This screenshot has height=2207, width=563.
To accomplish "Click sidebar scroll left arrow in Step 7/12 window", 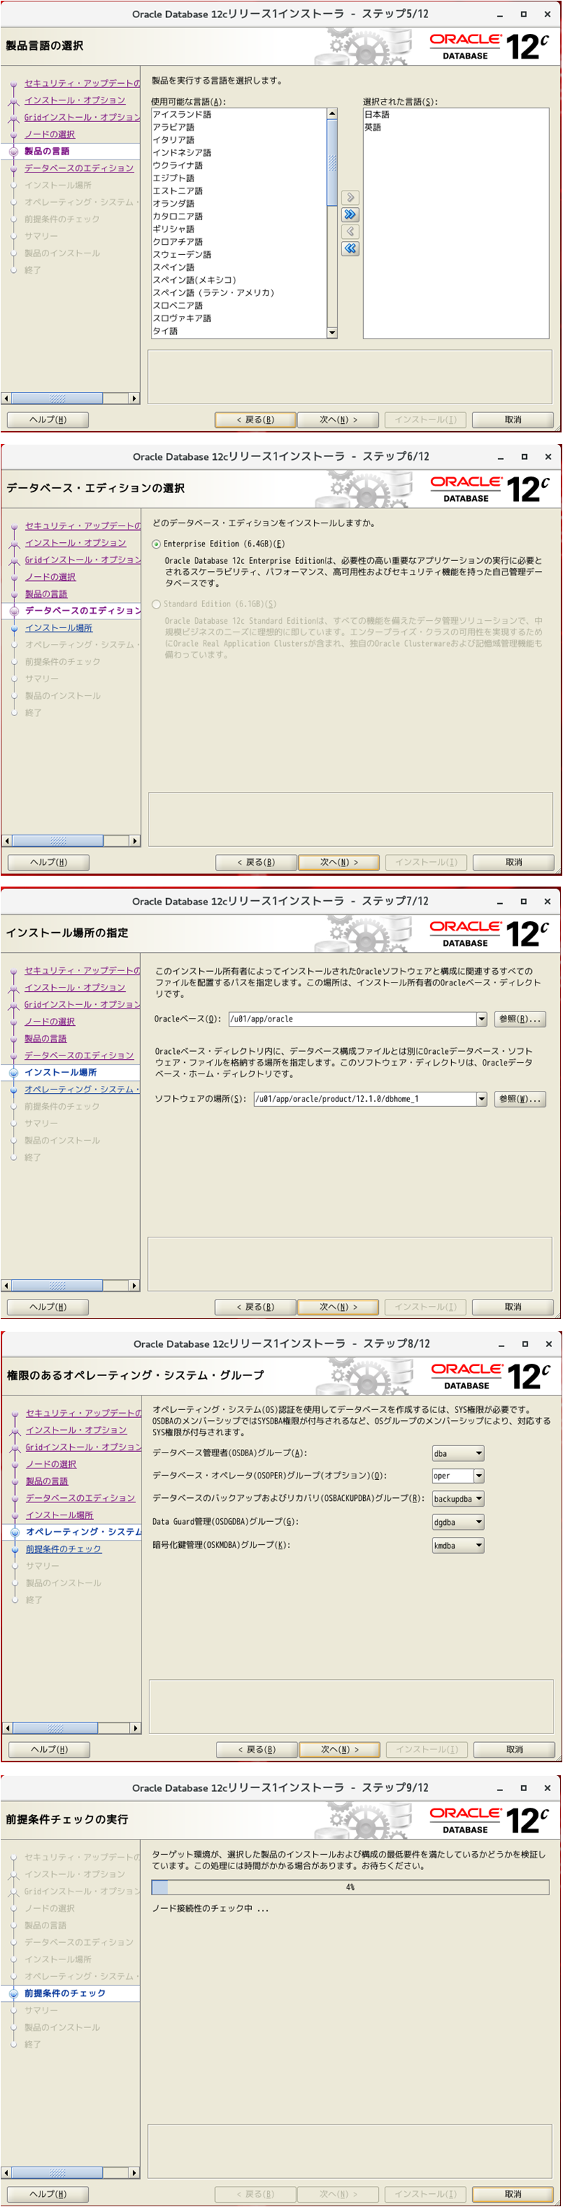I will (6, 1285).
